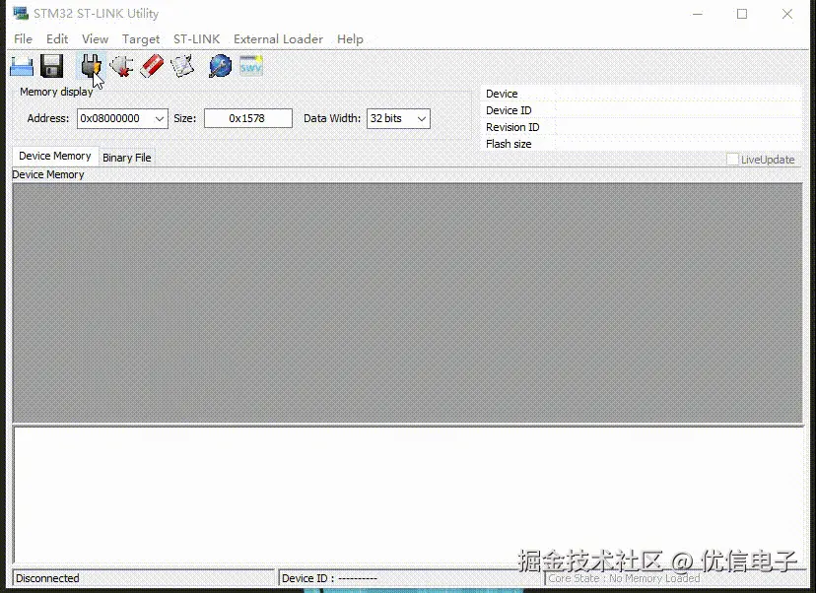Viewport: 816px width, 593px height.
Task: Click the Size field showing 0x1578
Action: 248,118
